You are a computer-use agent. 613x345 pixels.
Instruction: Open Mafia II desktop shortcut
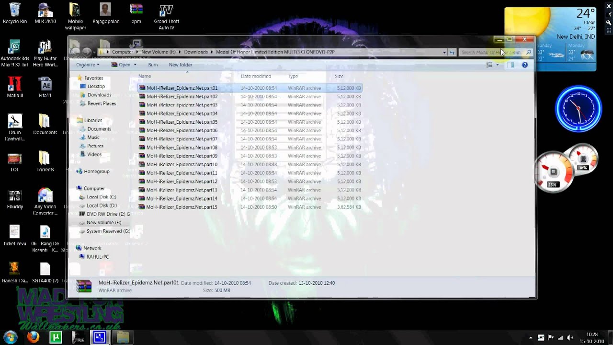(15, 87)
